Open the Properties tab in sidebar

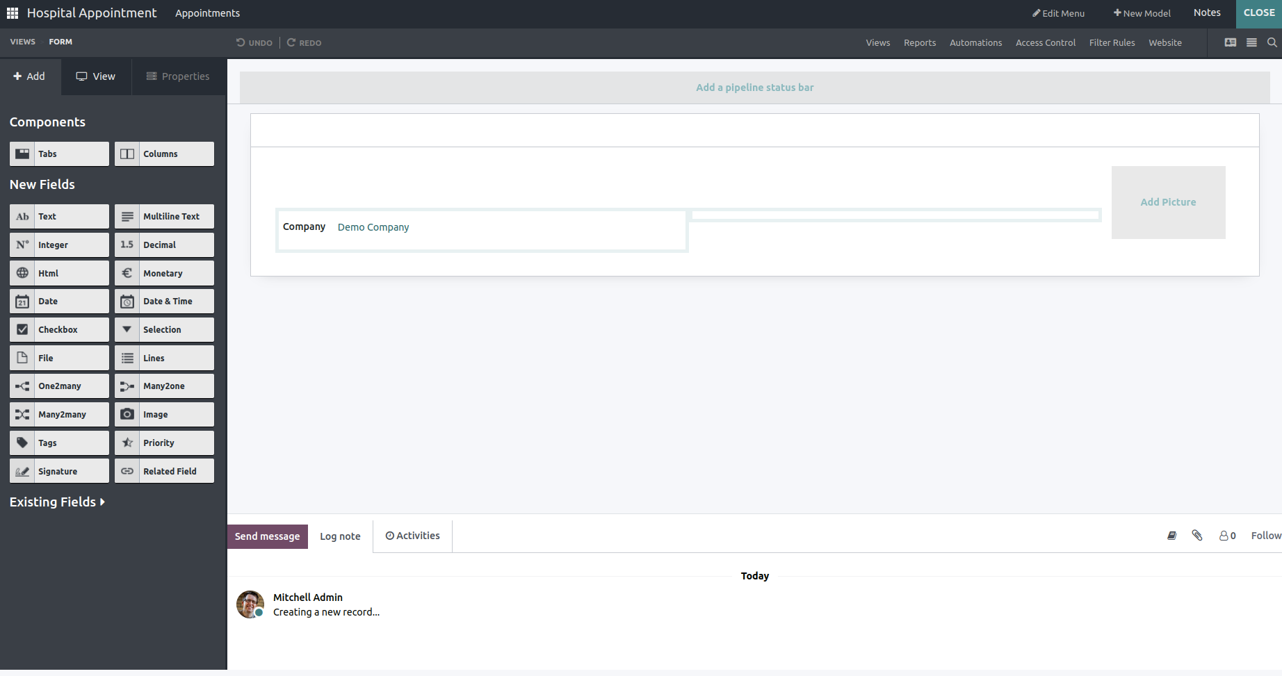pos(178,76)
